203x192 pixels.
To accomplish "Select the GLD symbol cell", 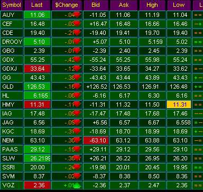I will pyautogui.click(x=12, y=87).
